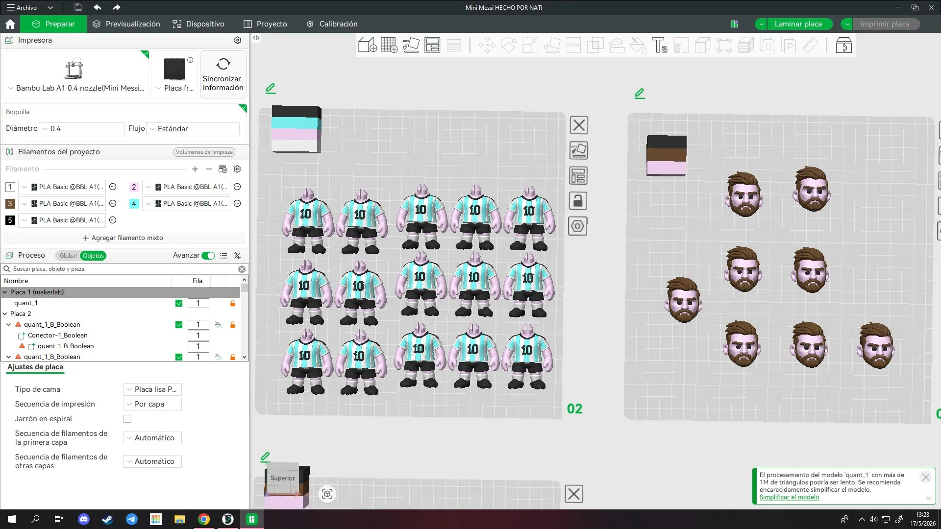Open Google Chrome from the taskbar
Viewport: 941px width, 529px height.
204,519
